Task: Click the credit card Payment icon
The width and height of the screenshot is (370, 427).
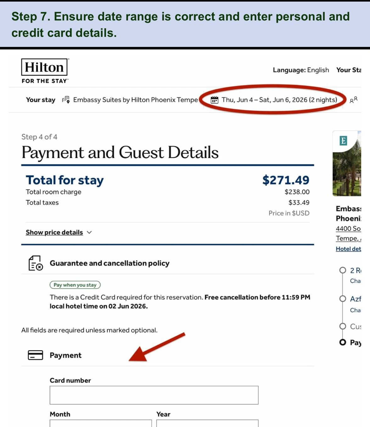Action: (x=36, y=355)
